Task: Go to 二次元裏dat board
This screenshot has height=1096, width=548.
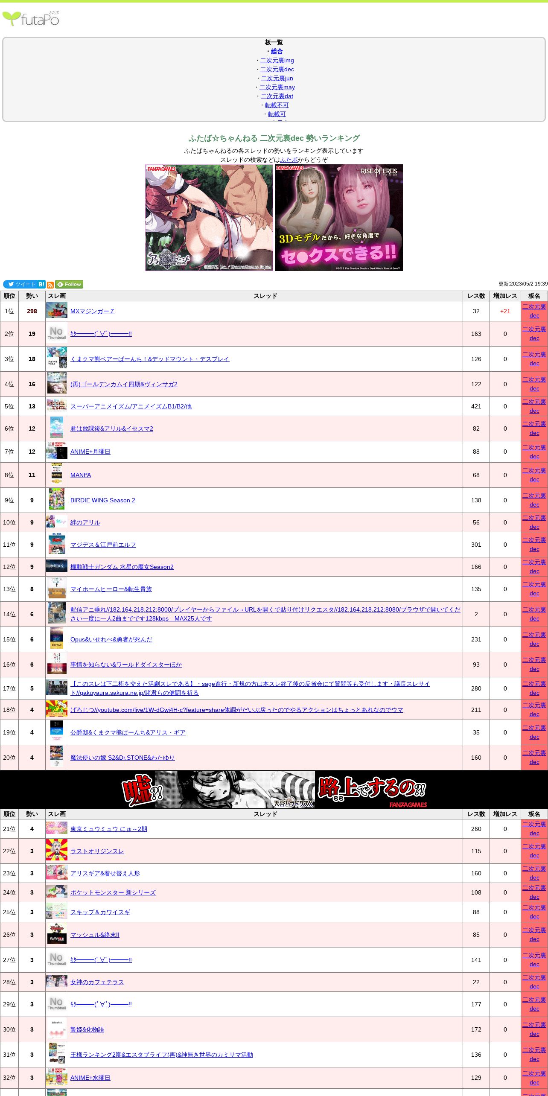Action: pos(277,96)
